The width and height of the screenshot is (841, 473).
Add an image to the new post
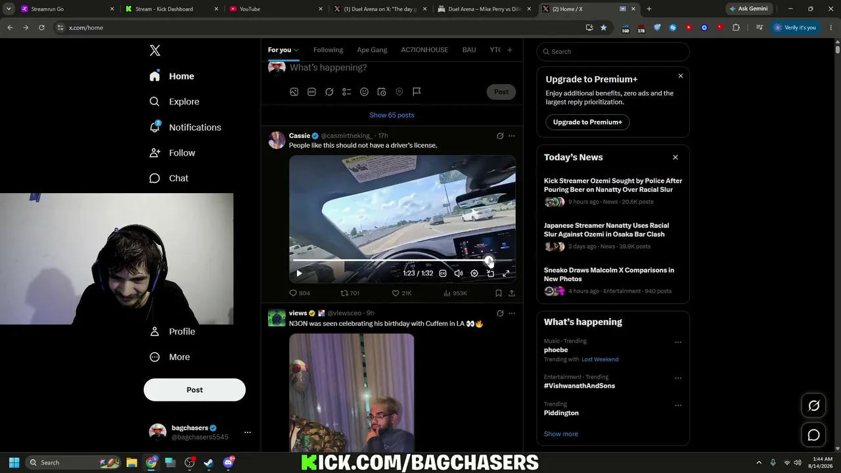tap(294, 92)
